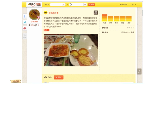This screenshot has width=153, height=115.
Task: Expand review with red more button
Action: (x=46, y=30)
